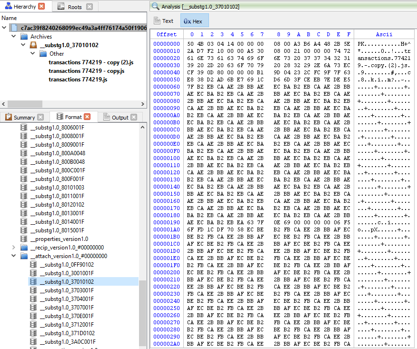Click the Other folder icon
This screenshot has width=417, height=349.
(43, 54)
